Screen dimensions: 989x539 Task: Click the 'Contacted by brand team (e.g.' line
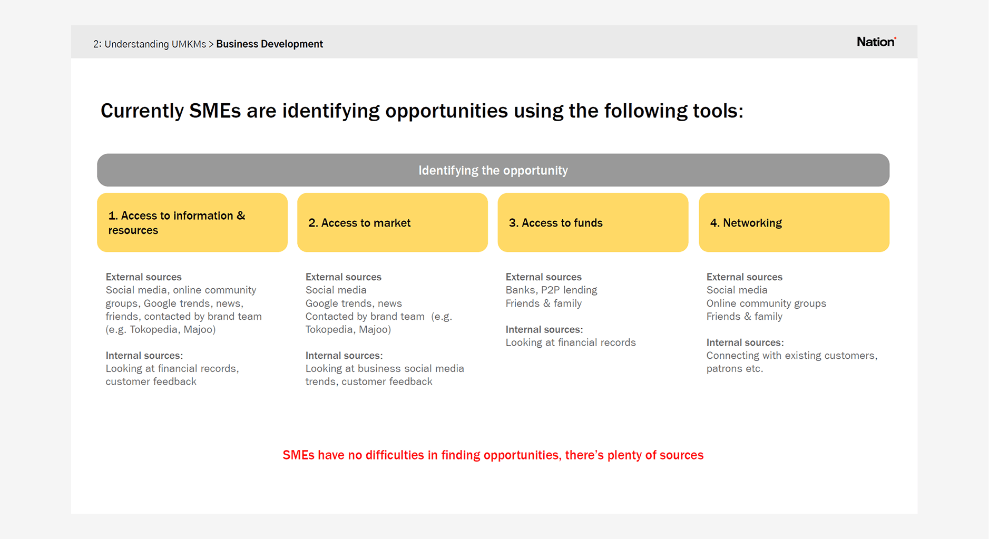tap(379, 317)
